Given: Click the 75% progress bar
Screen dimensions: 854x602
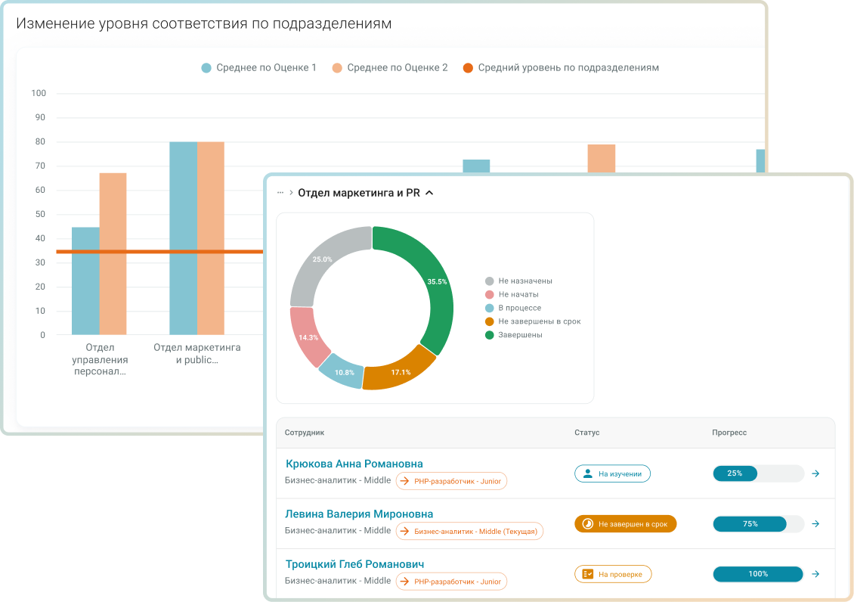Looking at the screenshot, I should click(x=759, y=523).
